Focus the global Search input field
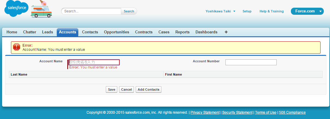 92,11
